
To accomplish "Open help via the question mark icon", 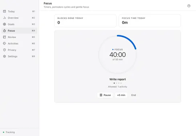I will 189,6.
